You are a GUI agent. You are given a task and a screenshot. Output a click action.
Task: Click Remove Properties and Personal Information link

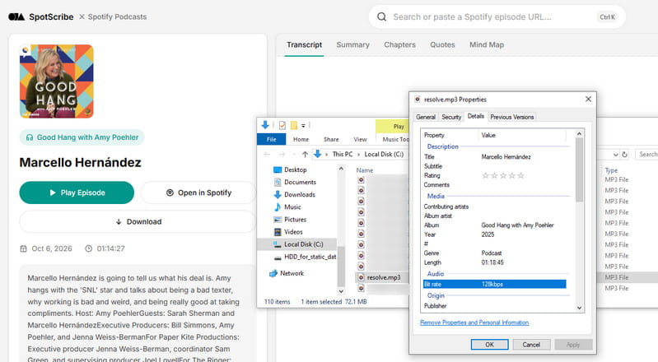(474, 323)
